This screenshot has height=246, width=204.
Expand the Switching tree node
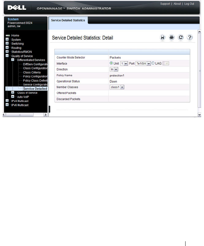pos(7,43)
